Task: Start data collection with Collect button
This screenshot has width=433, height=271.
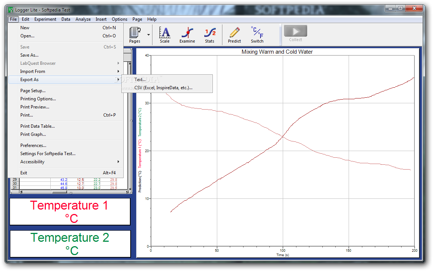Action: [x=295, y=33]
